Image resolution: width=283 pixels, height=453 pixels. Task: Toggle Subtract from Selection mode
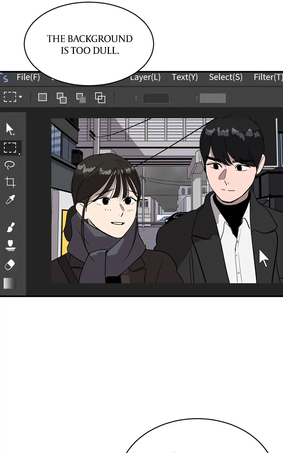pos(81,98)
